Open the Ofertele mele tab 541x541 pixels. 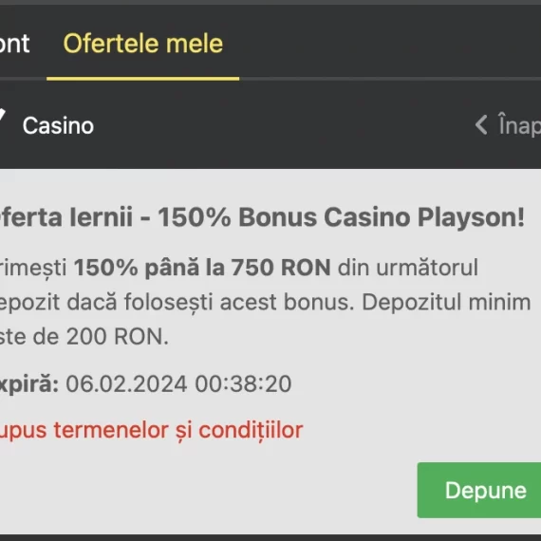click(142, 44)
